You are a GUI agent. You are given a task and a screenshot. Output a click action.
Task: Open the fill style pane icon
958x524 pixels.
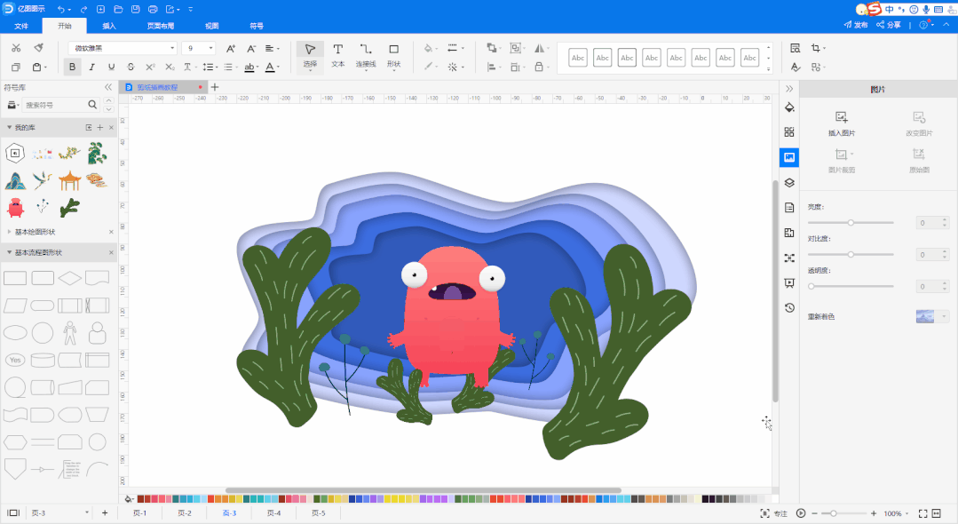click(789, 107)
